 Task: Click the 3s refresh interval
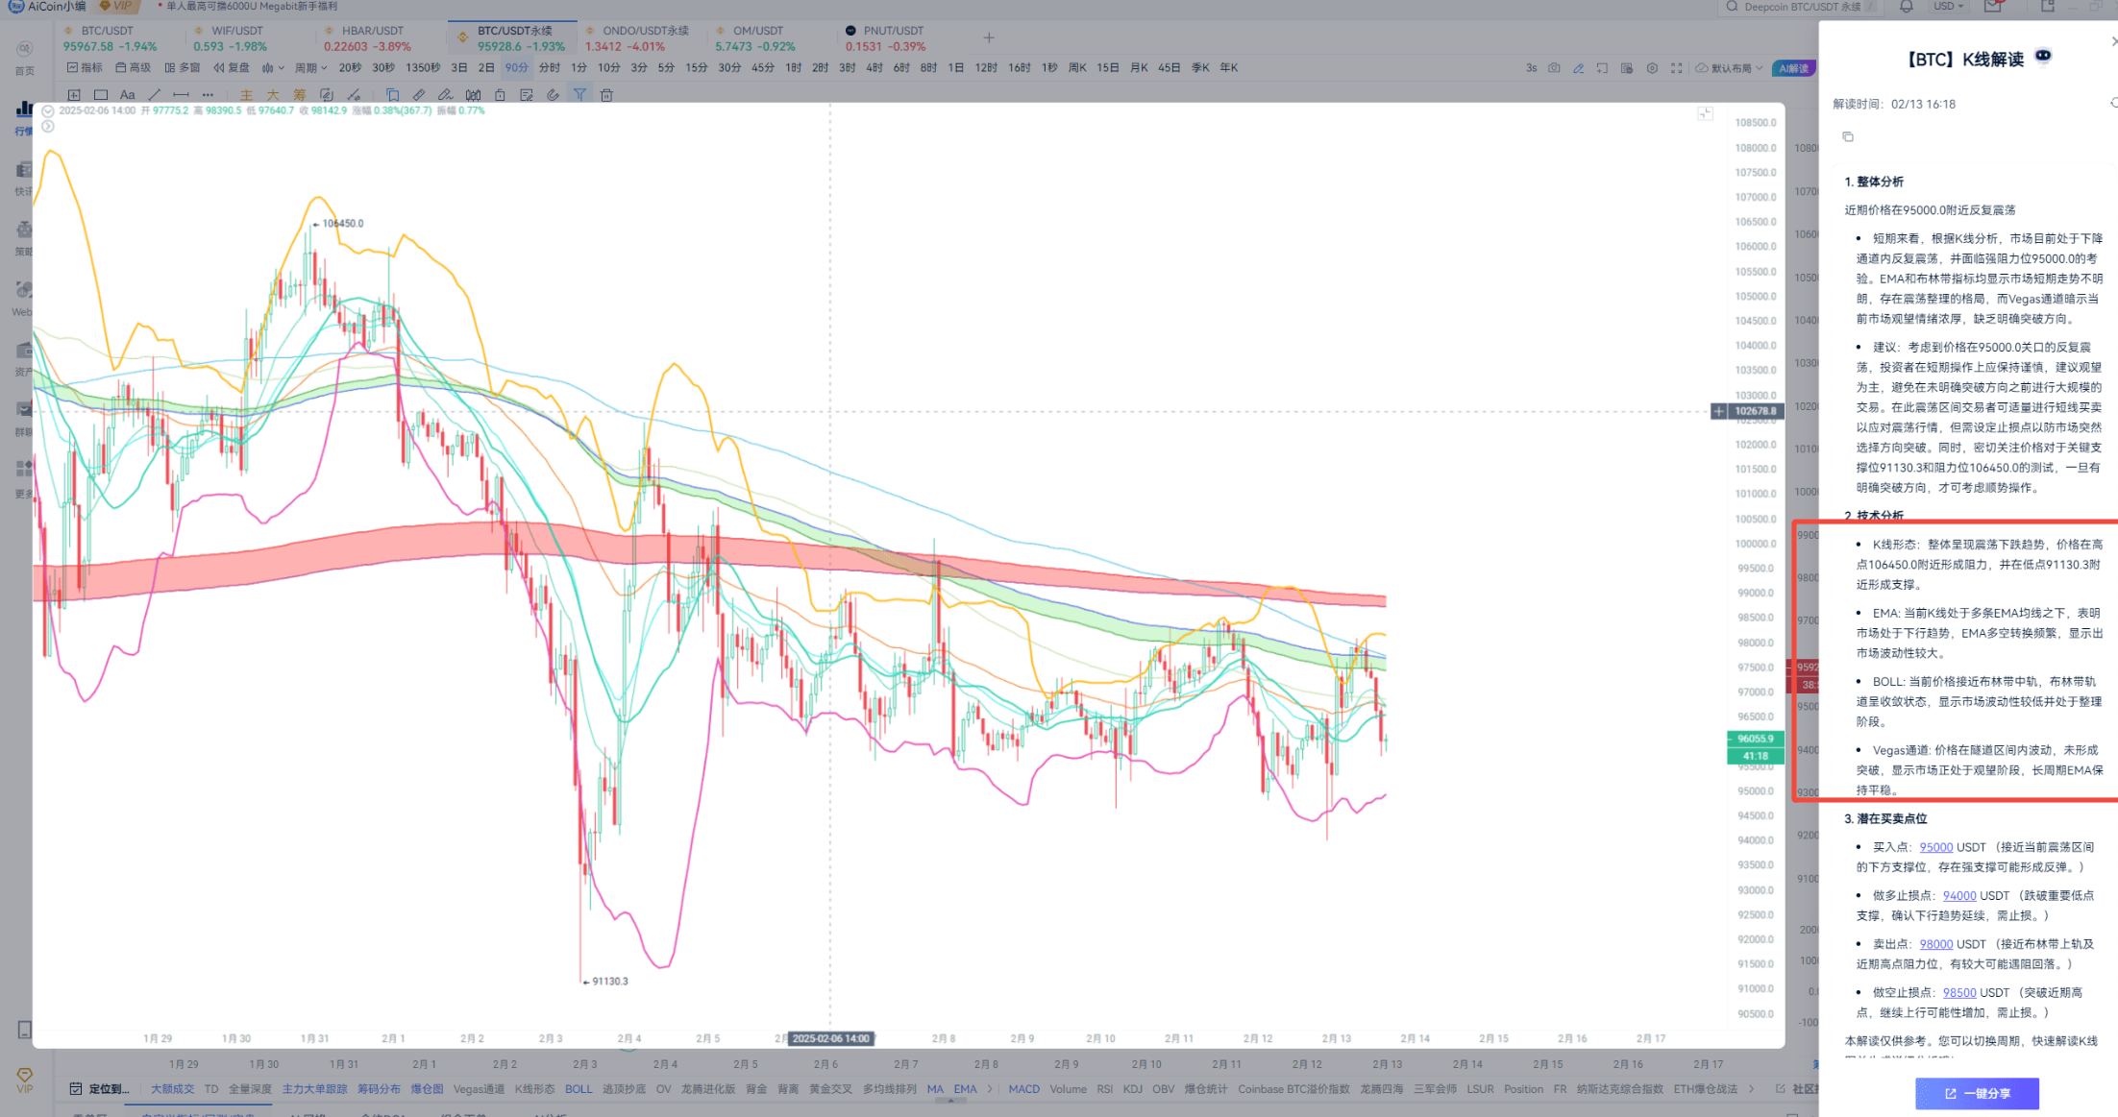coord(1531,68)
